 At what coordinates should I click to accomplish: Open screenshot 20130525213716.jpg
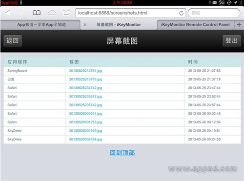tap(85, 80)
